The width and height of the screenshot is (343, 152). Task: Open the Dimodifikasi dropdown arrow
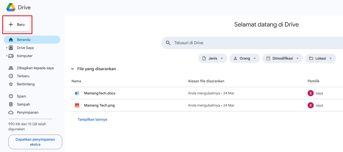298,58
